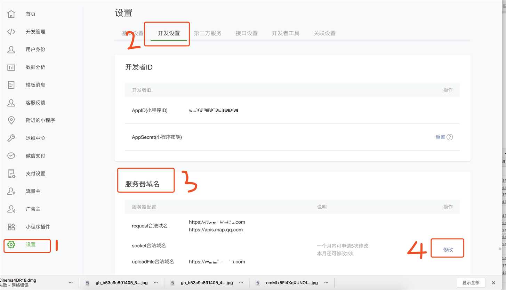506x290 pixels.
Task: Switch to the 第三方服务 tab
Action: (x=208, y=33)
